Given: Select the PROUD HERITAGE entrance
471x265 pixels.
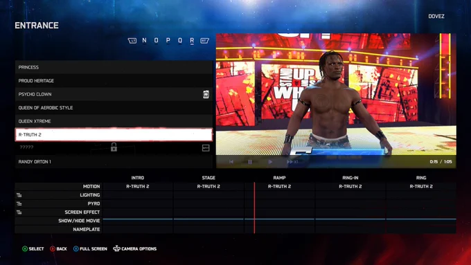Looking at the screenshot, I should pyautogui.click(x=114, y=81).
